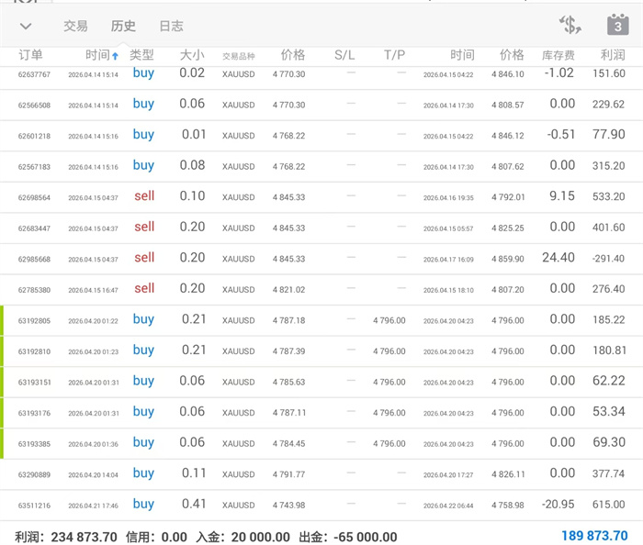The image size is (643, 545).
Task: Click profit value 151.60
Action: (x=608, y=73)
